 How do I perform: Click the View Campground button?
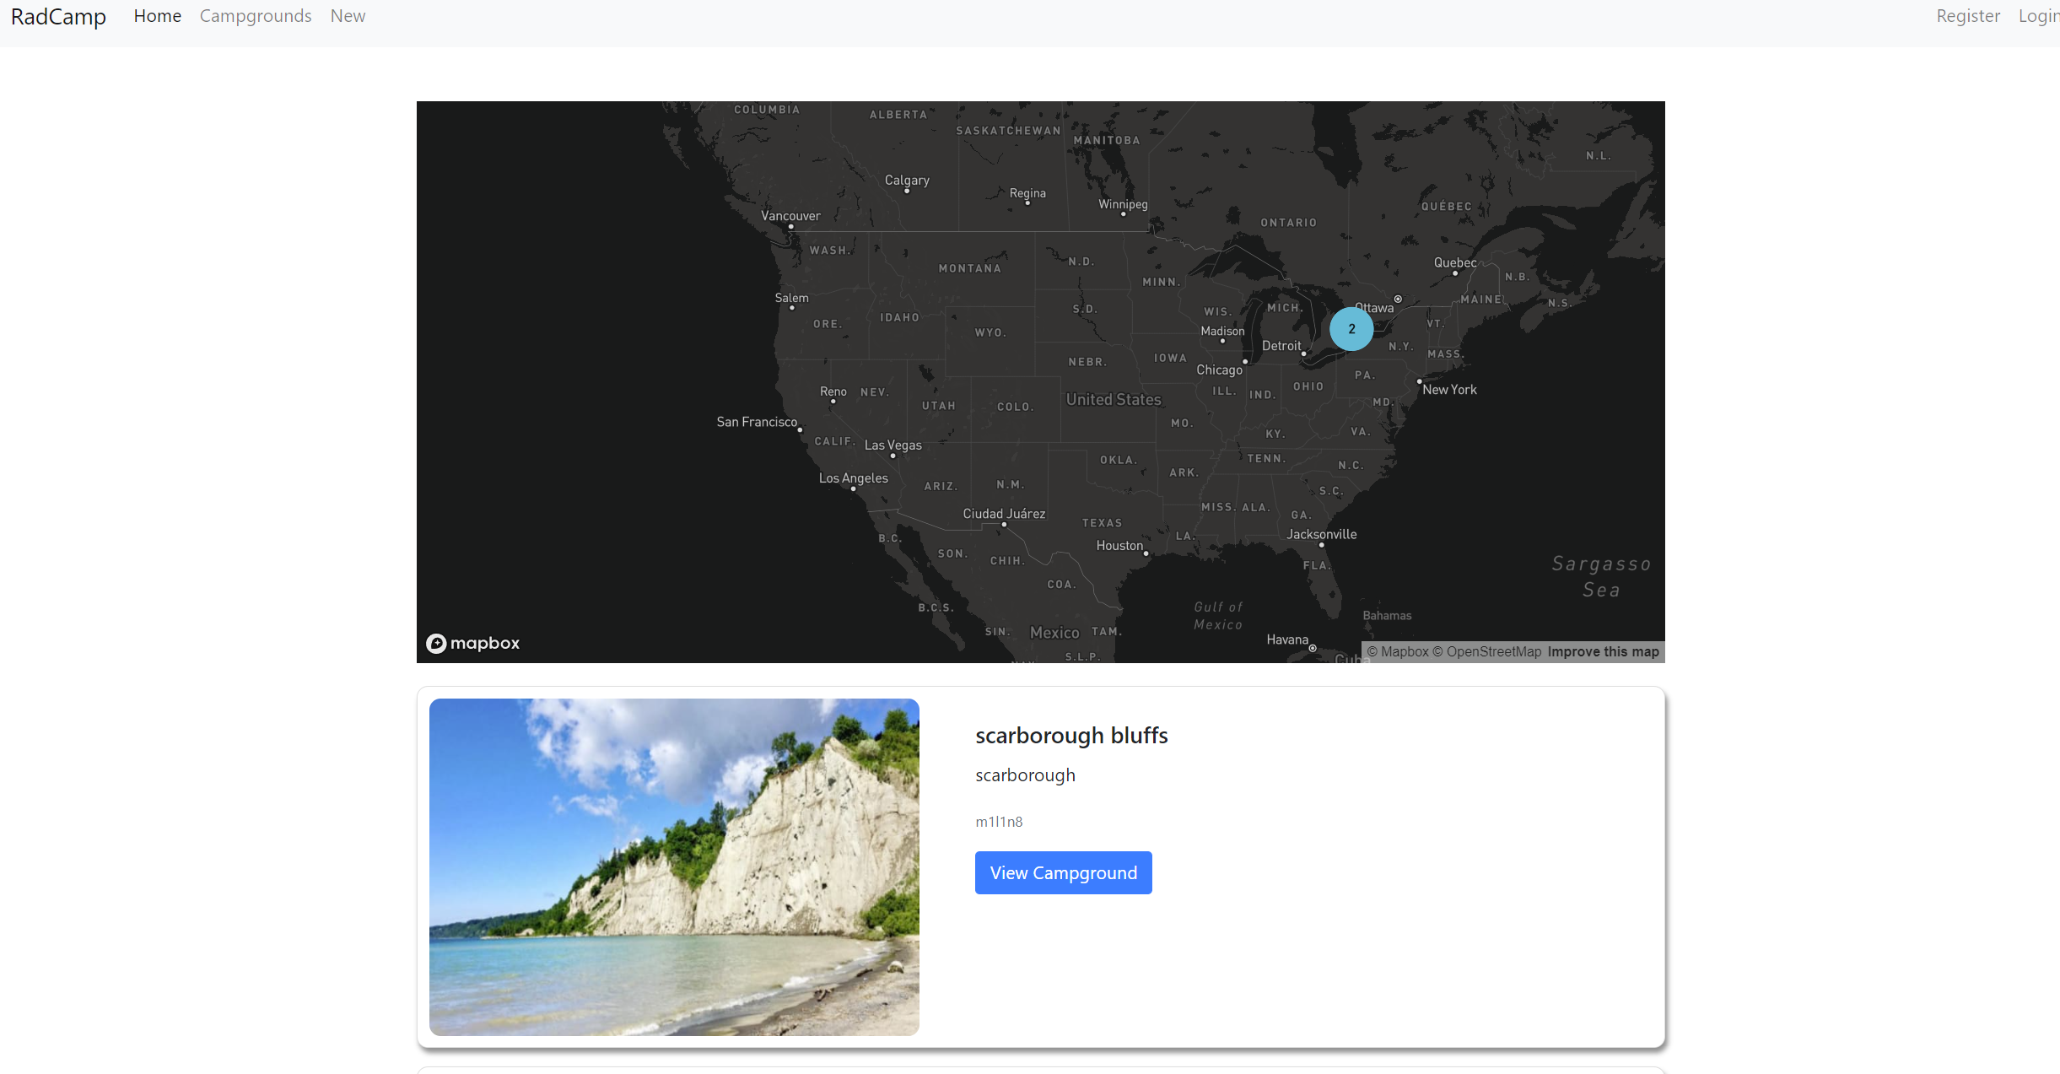coord(1063,872)
